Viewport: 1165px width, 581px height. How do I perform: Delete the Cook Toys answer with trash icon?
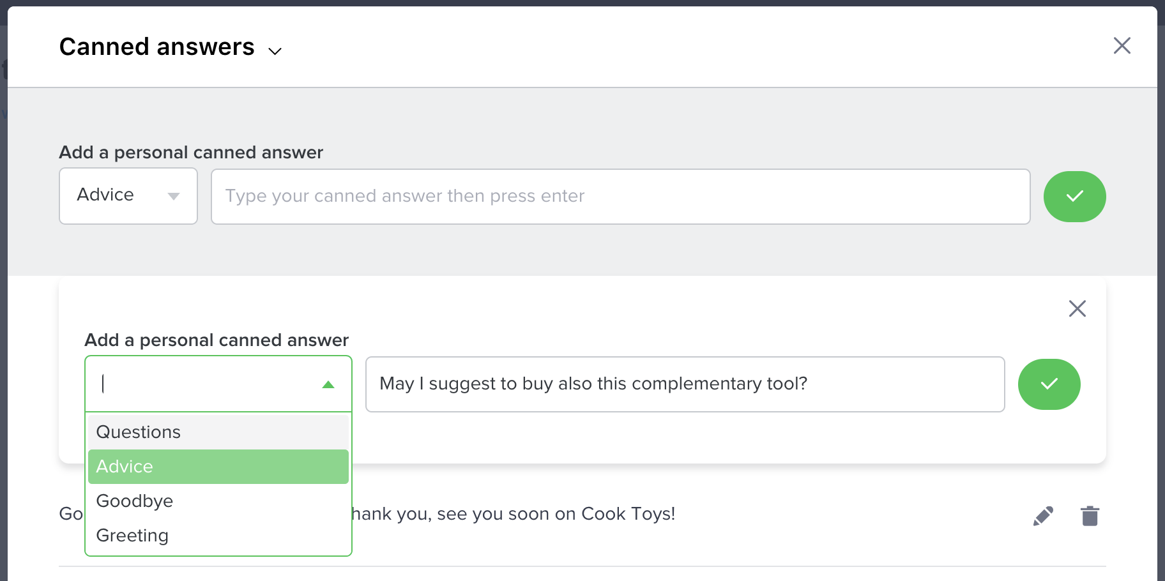point(1090,516)
